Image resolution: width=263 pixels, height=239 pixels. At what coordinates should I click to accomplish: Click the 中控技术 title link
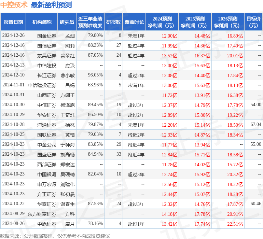(x=14, y=5)
